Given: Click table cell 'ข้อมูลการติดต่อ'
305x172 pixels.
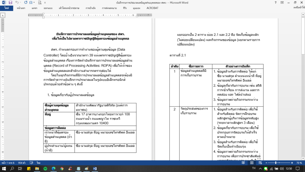Looking at the screenshot, I should point(90,128).
